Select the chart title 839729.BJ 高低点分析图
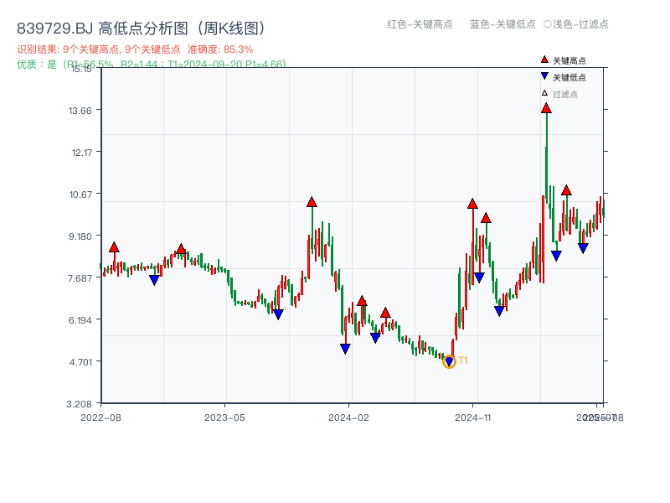This screenshot has width=670, height=503. [x=142, y=26]
